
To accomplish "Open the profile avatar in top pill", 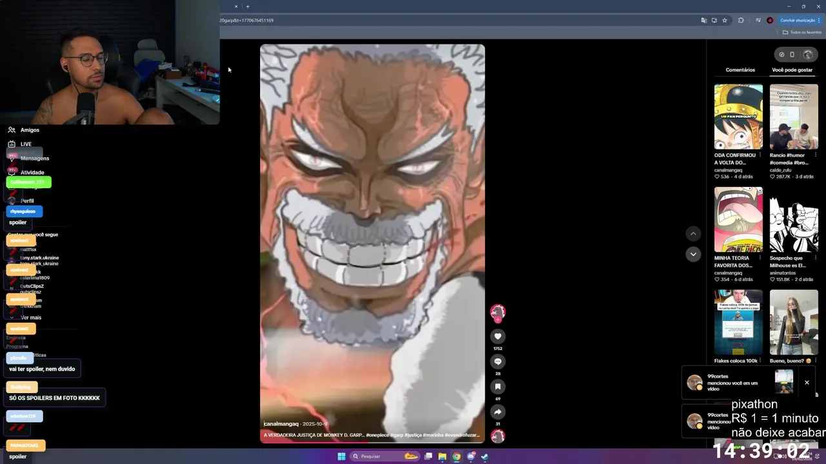I will (807, 54).
